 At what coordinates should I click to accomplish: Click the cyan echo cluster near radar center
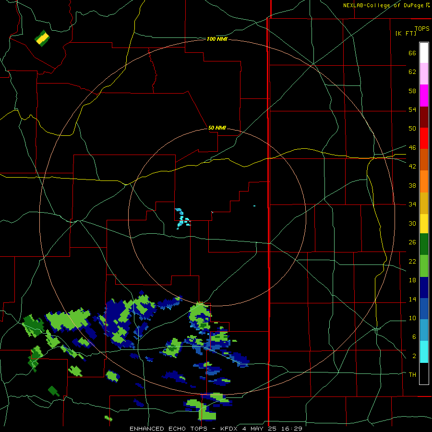tap(183, 218)
